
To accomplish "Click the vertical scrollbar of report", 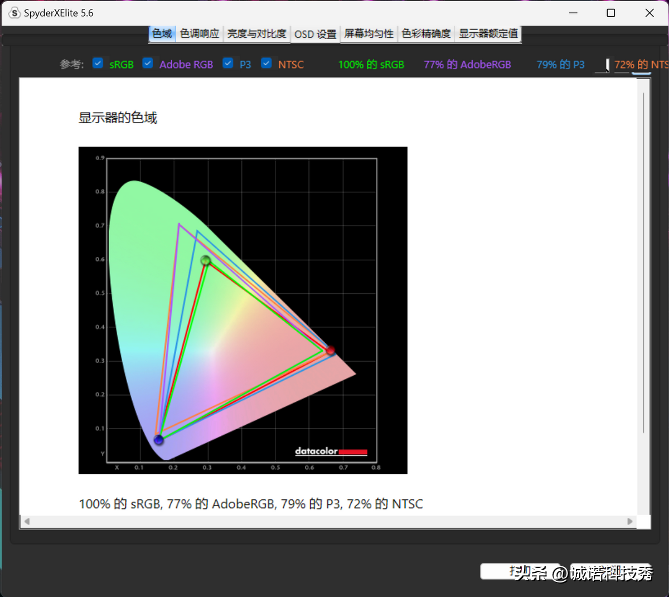I will point(643,263).
